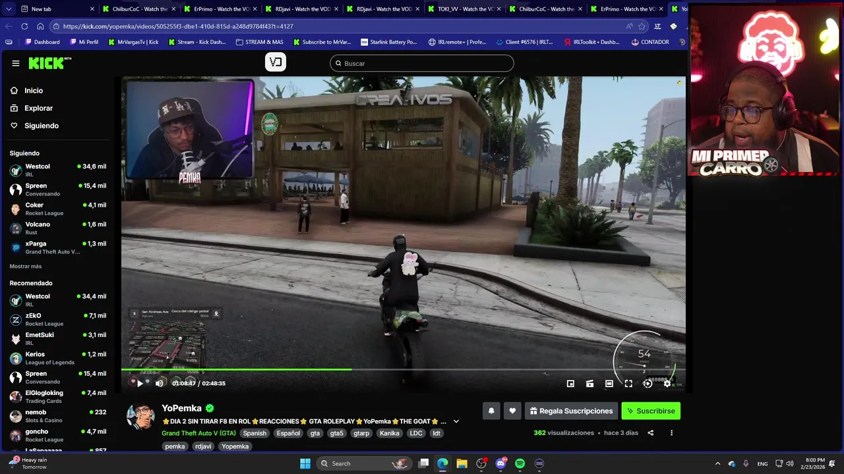Image resolution: width=844 pixels, height=474 pixels.
Task: Toggle fullscreen on the video player
Action: click(628, 383)
